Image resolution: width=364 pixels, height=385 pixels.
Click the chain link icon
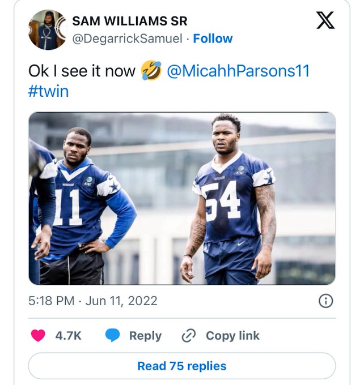188,336
